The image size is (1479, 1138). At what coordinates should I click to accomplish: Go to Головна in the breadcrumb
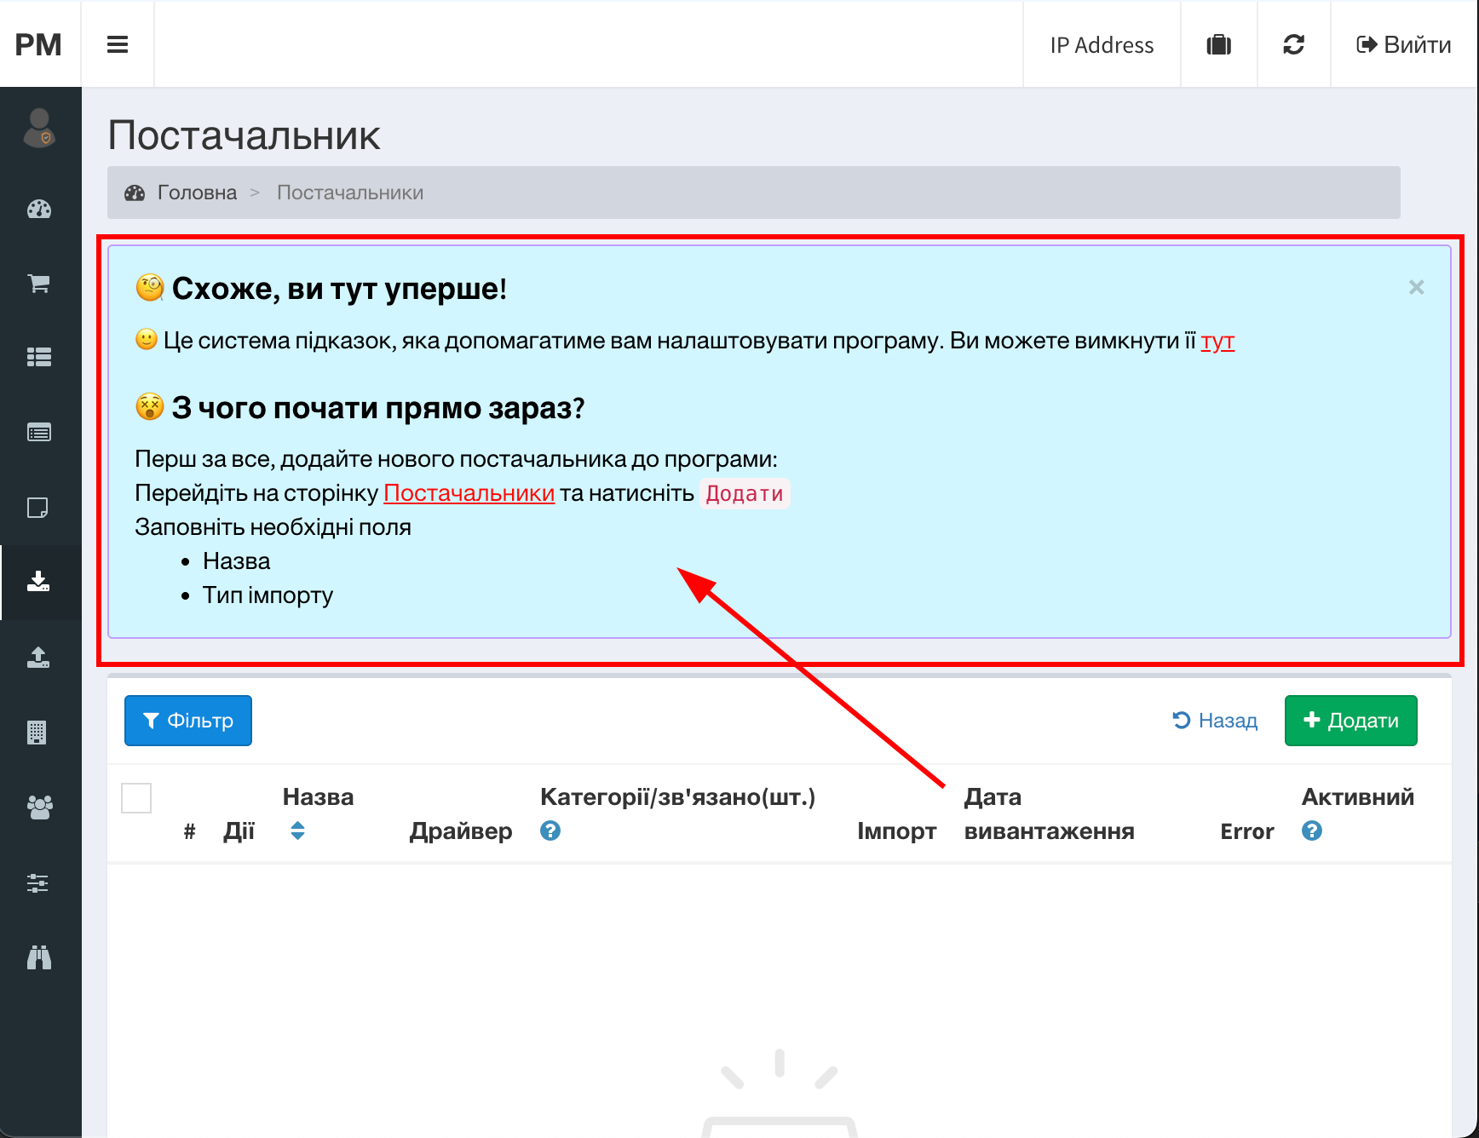(x=197, y=193)
